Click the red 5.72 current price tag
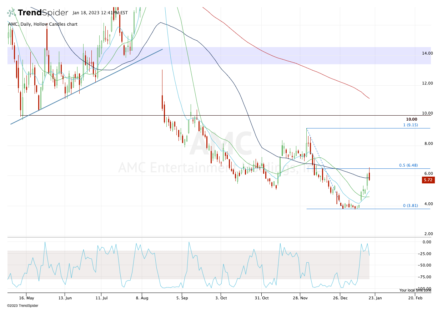The height and width of the screenshot is (309, 442). [428, 180]
